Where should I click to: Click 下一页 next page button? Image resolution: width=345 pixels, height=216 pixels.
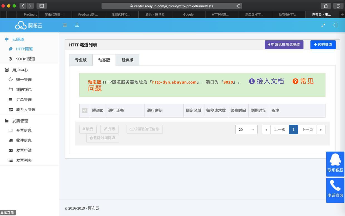click(307, 130)
